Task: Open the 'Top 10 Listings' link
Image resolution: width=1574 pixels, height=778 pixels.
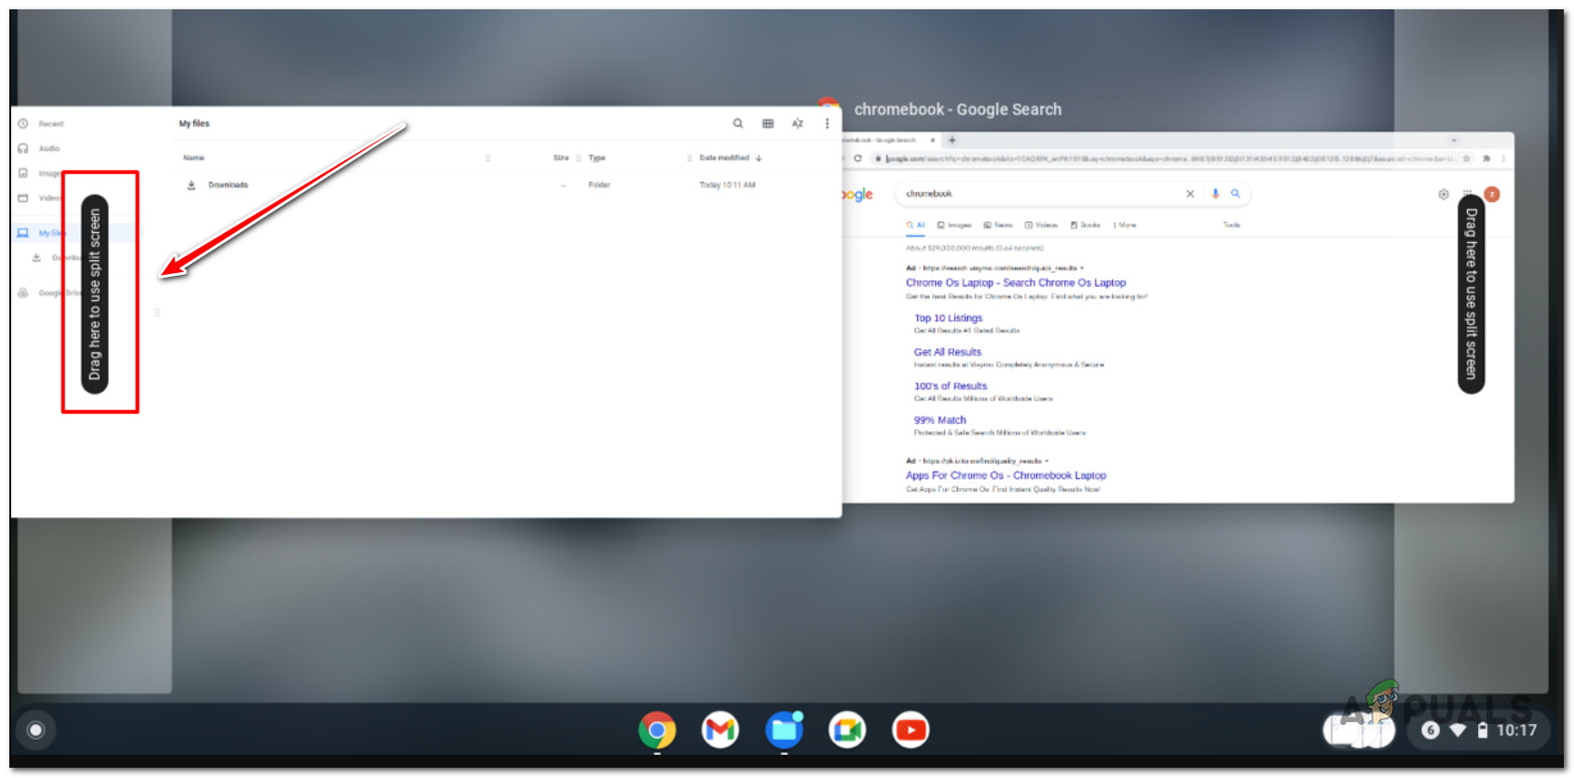Action: tap(949, 319)
